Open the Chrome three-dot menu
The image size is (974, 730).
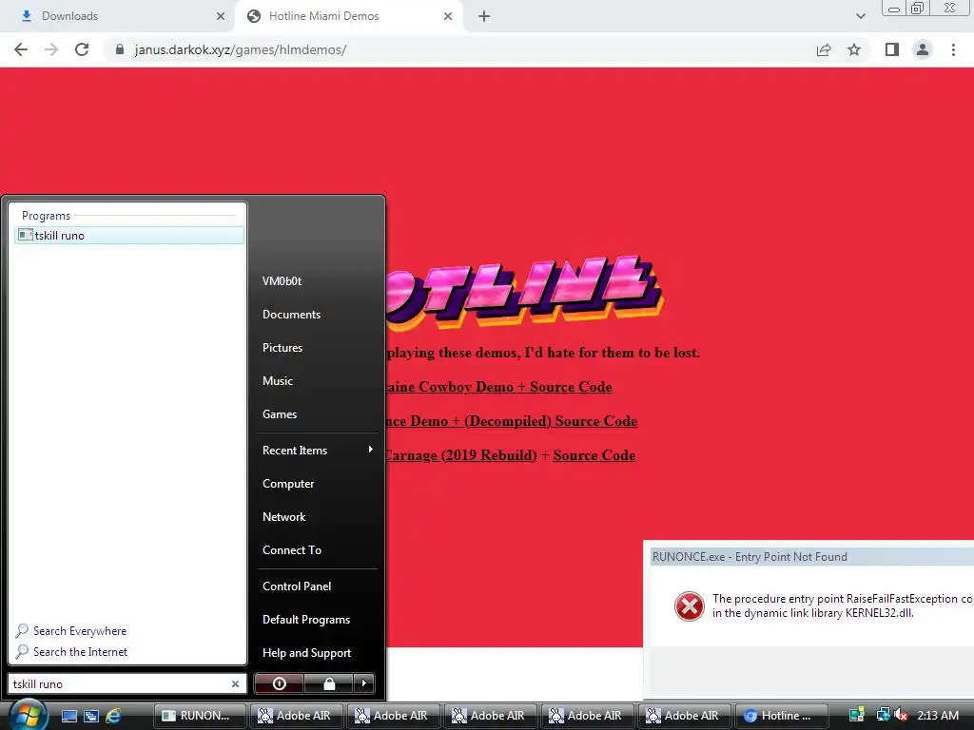953,49
